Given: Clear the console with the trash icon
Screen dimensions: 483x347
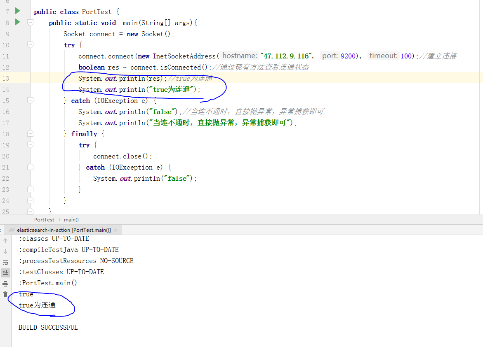Looking at the screenshot, I should pos(5,294).
